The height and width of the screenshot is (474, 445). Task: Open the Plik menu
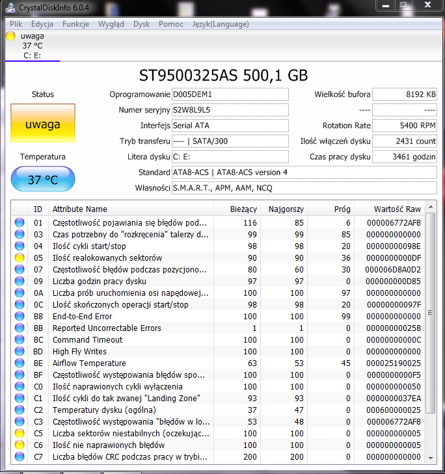coord(16,24)
